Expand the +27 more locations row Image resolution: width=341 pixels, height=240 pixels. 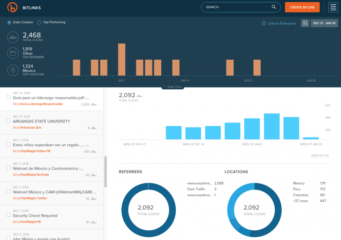click(x=309, y=201)
